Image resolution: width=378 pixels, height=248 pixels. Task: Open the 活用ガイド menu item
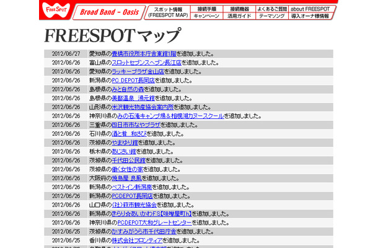239,16
